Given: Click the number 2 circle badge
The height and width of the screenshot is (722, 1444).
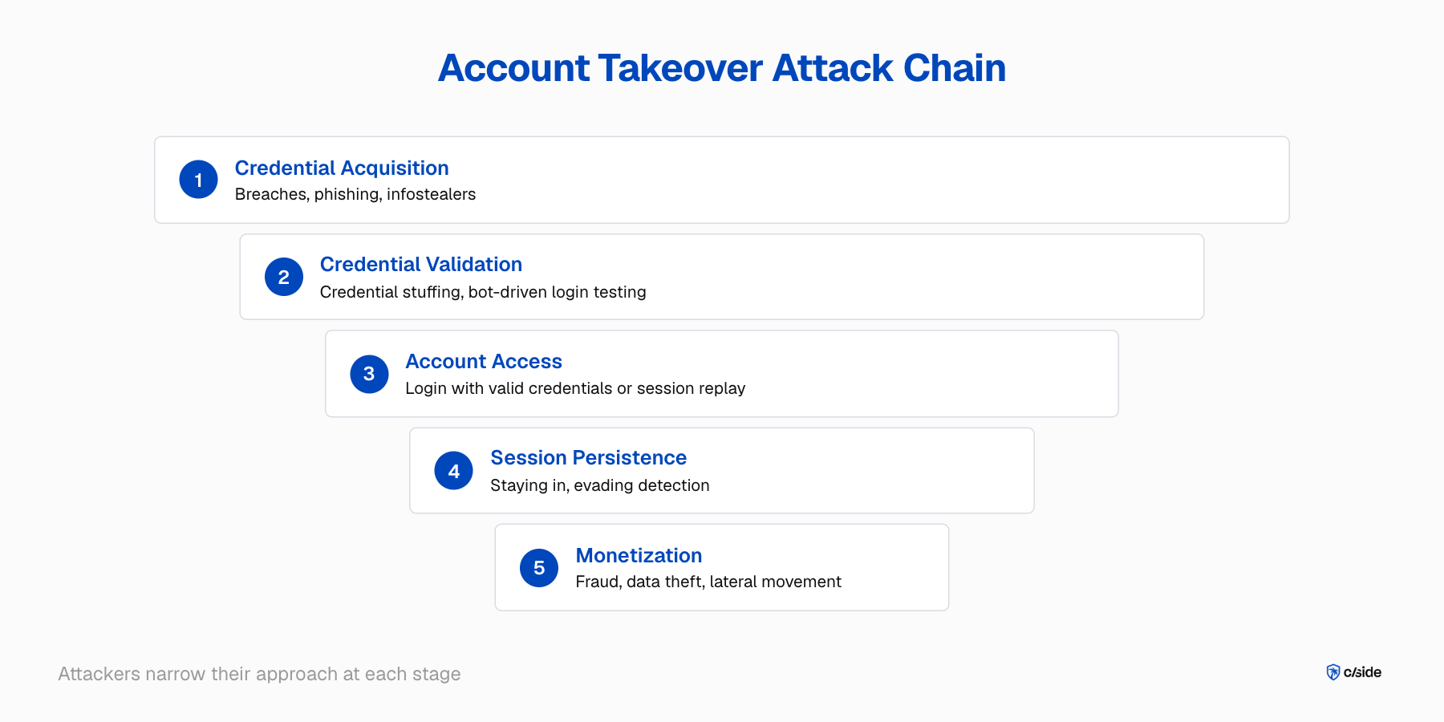Looking at the screenshot, I should [284, 277].
